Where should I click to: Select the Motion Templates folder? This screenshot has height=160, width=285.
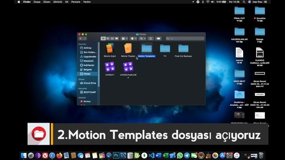[147, 48]
